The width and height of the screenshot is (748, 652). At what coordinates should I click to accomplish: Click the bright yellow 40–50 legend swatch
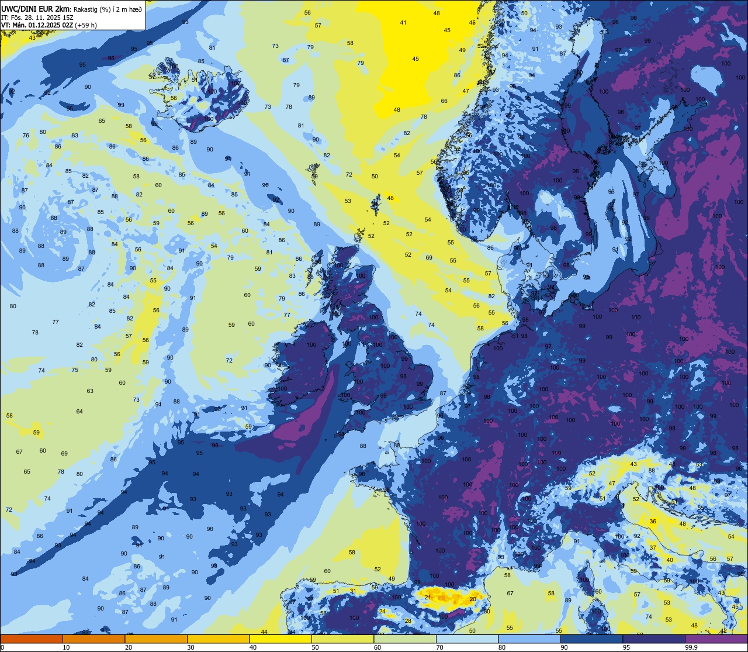280,639
